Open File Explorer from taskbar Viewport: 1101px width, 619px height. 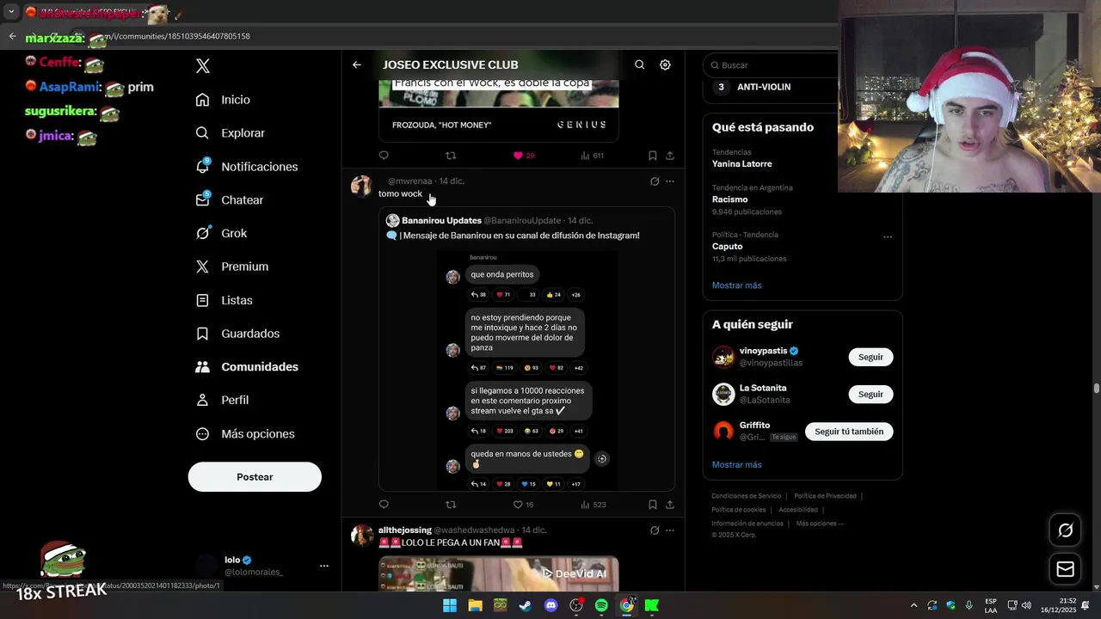point(475,605)
